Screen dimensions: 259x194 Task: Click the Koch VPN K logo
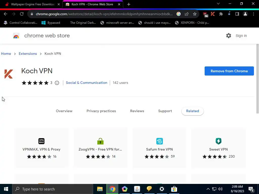point(9,74)
